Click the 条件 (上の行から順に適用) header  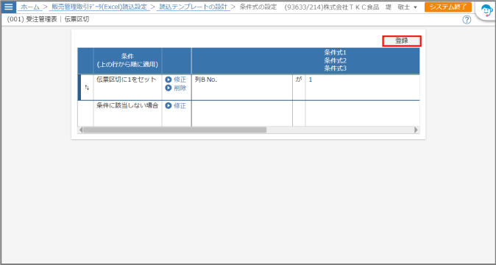[127, 60]
